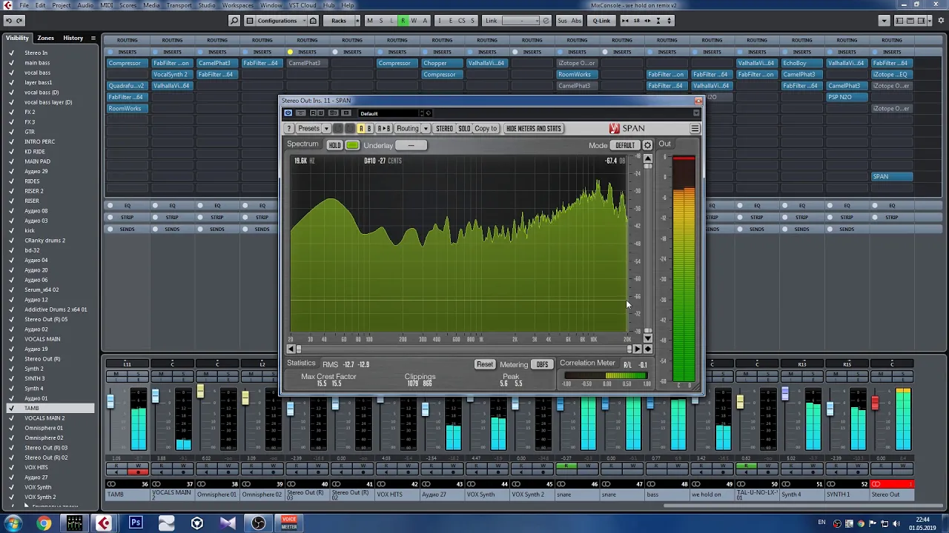Toggle visibility of Omnisphere 01 channel
The height and width of the screenshot is (533, 949).
click(x=11, y=428)
